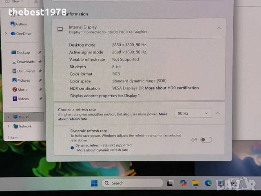Collapse the Internal Display section chevron
The width and height of the screenshot is (261, 196).
point(219,28)
